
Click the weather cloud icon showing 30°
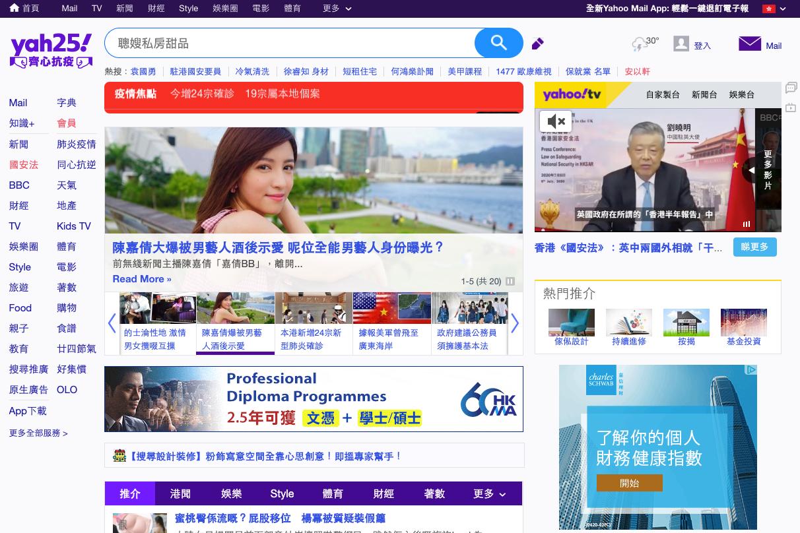[x=640, y=44]
